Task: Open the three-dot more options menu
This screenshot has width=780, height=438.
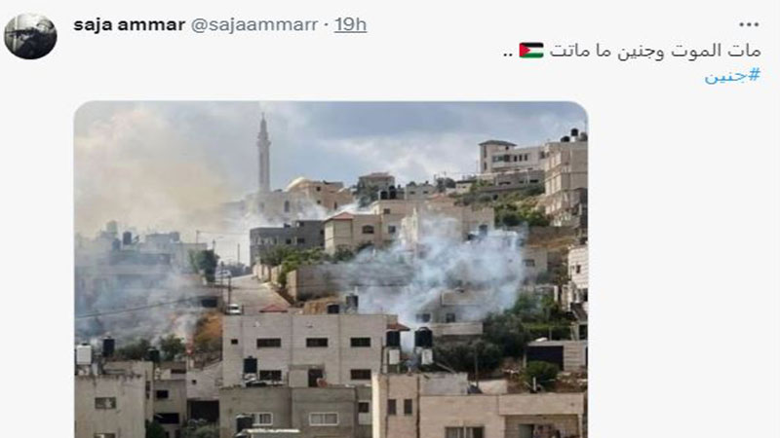Action: 748,24
